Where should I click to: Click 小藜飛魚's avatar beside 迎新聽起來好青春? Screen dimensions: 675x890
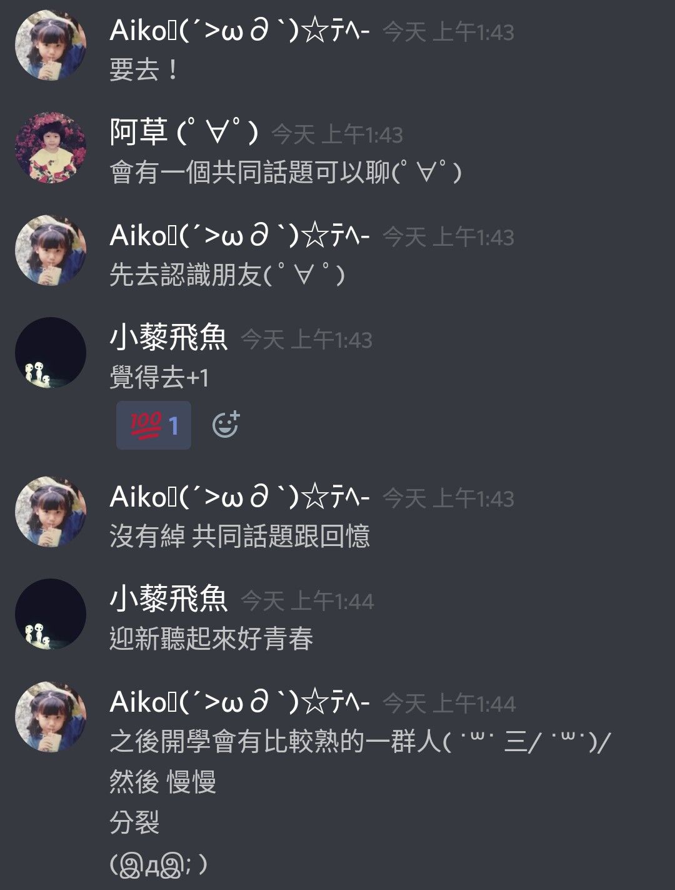51,614
